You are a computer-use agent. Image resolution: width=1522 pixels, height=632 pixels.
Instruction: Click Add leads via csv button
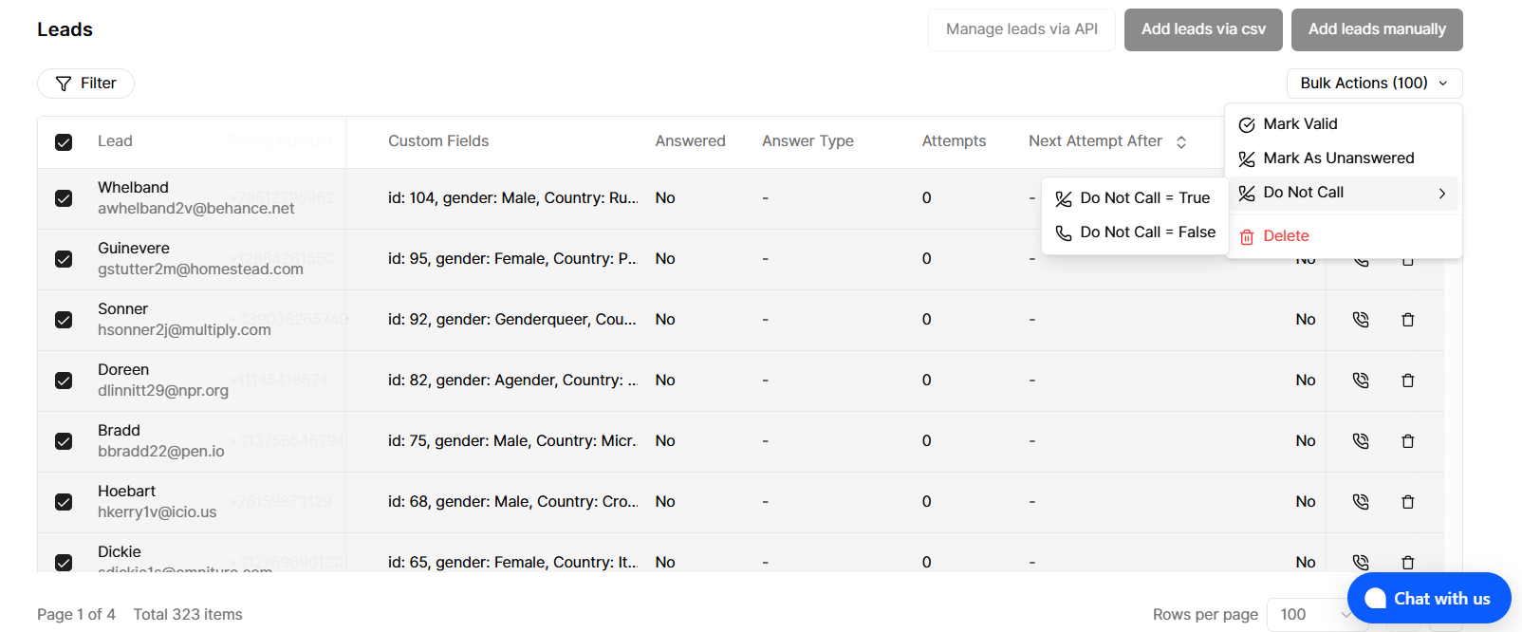[x=1203, y=29]
